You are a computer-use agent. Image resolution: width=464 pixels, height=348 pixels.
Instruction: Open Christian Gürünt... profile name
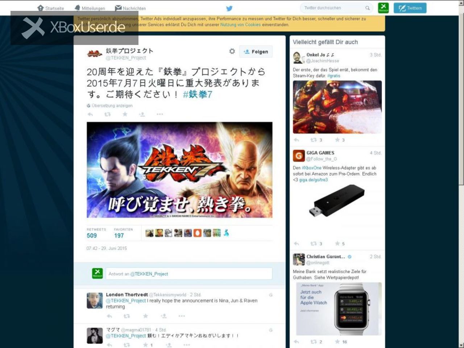(326, 257)
